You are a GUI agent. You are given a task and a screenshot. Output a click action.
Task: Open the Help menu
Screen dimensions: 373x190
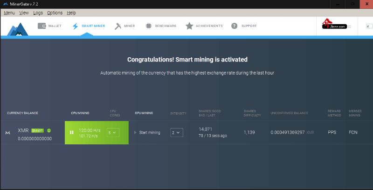pyautogui.click(x=71, y=13)
